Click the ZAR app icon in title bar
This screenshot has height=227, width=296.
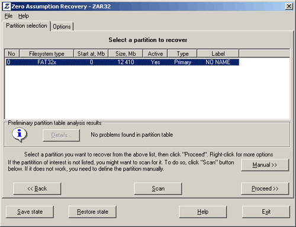coord(7,7)
